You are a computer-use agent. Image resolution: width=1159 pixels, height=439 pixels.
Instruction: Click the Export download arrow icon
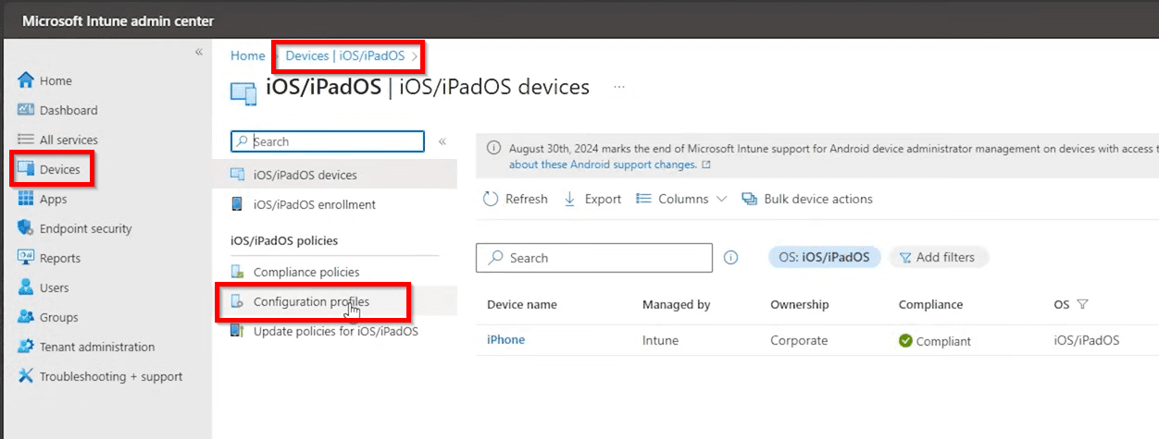(x=570, y=199)
